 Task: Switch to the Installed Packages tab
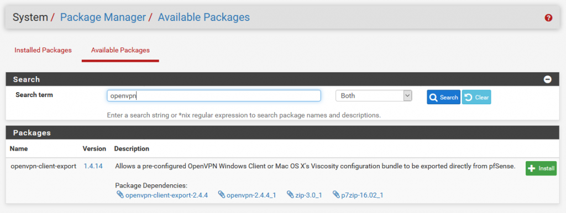43,50
